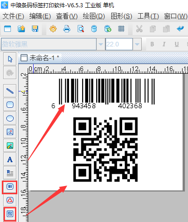Toggle underline formatting button
This screenshot has height=222, width=188.
[x=177, y=44]
